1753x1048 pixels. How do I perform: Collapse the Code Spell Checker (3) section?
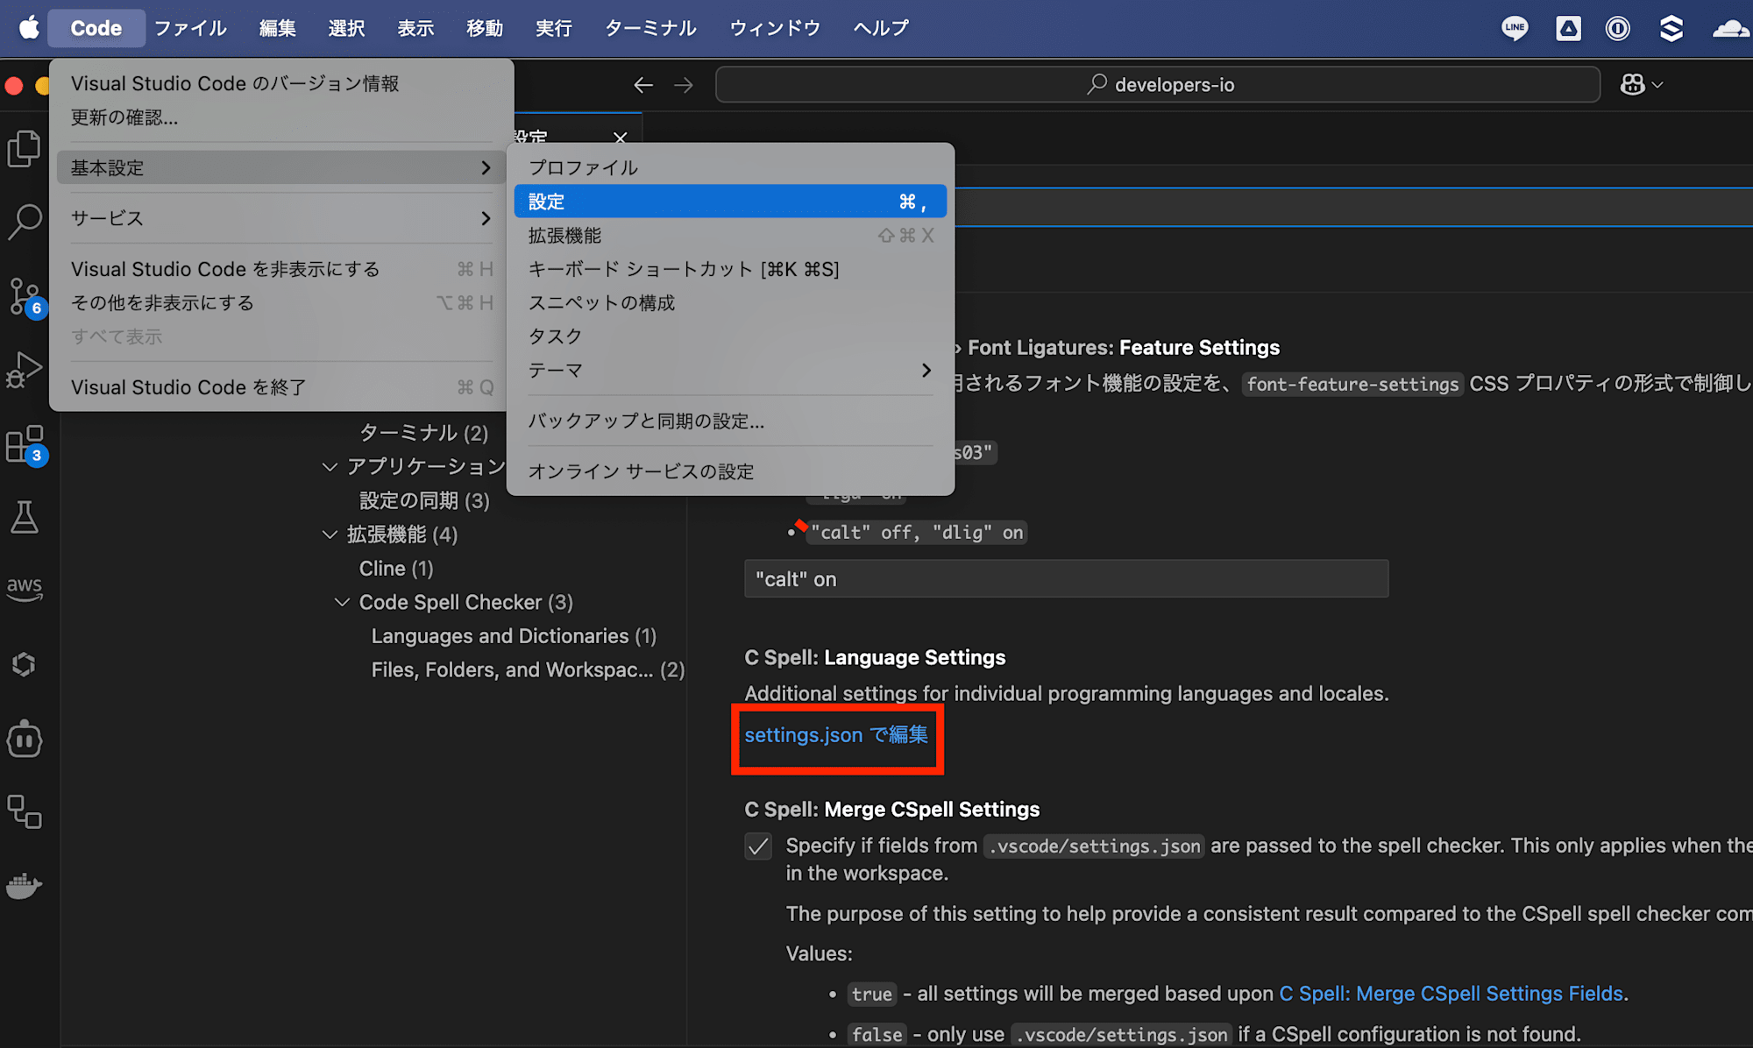[342, 603]
